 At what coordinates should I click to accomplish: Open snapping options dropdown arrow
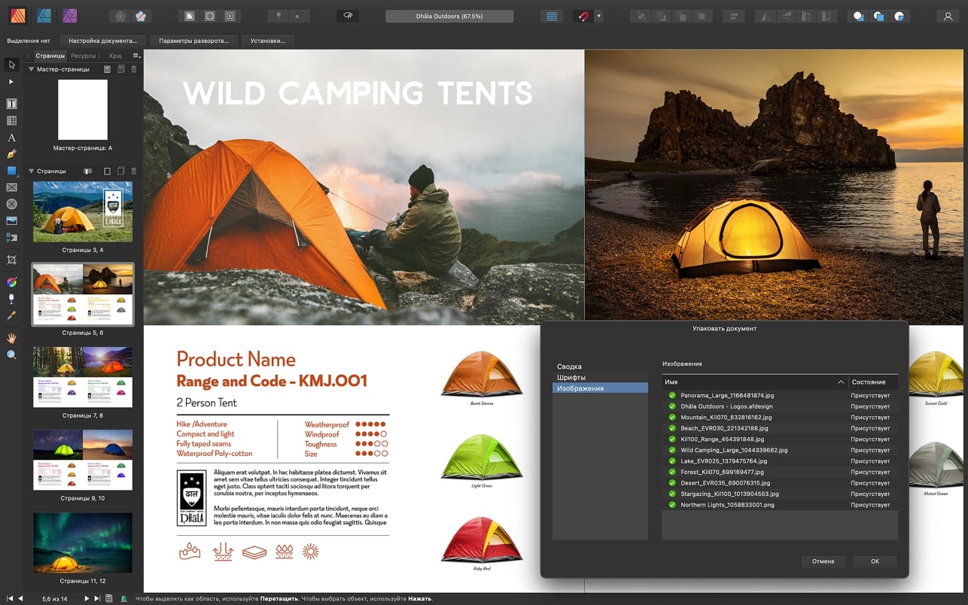tap(599, 16)
